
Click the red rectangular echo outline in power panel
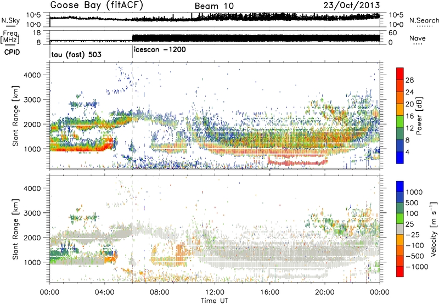[x=297, y=160]
